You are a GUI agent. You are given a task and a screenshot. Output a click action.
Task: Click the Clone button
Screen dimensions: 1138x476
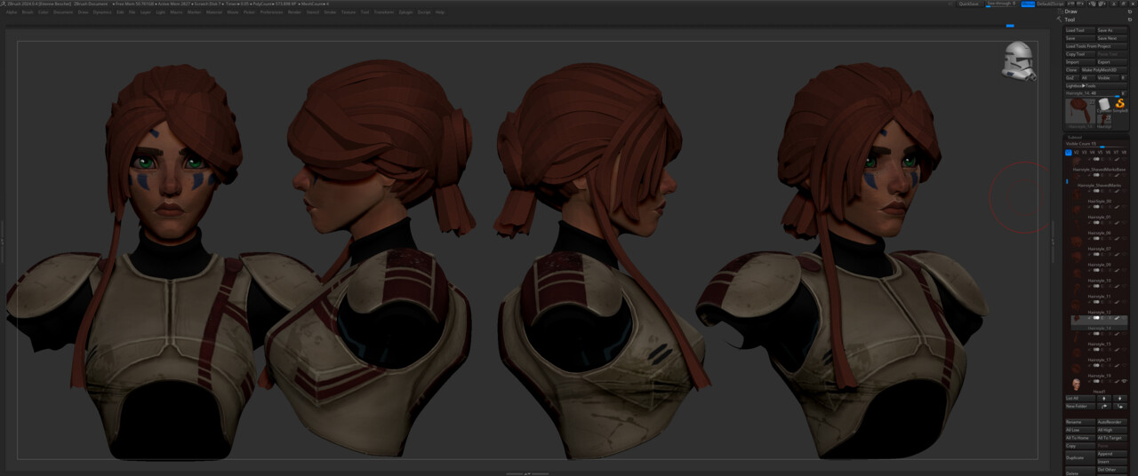tap(1071, 70)
